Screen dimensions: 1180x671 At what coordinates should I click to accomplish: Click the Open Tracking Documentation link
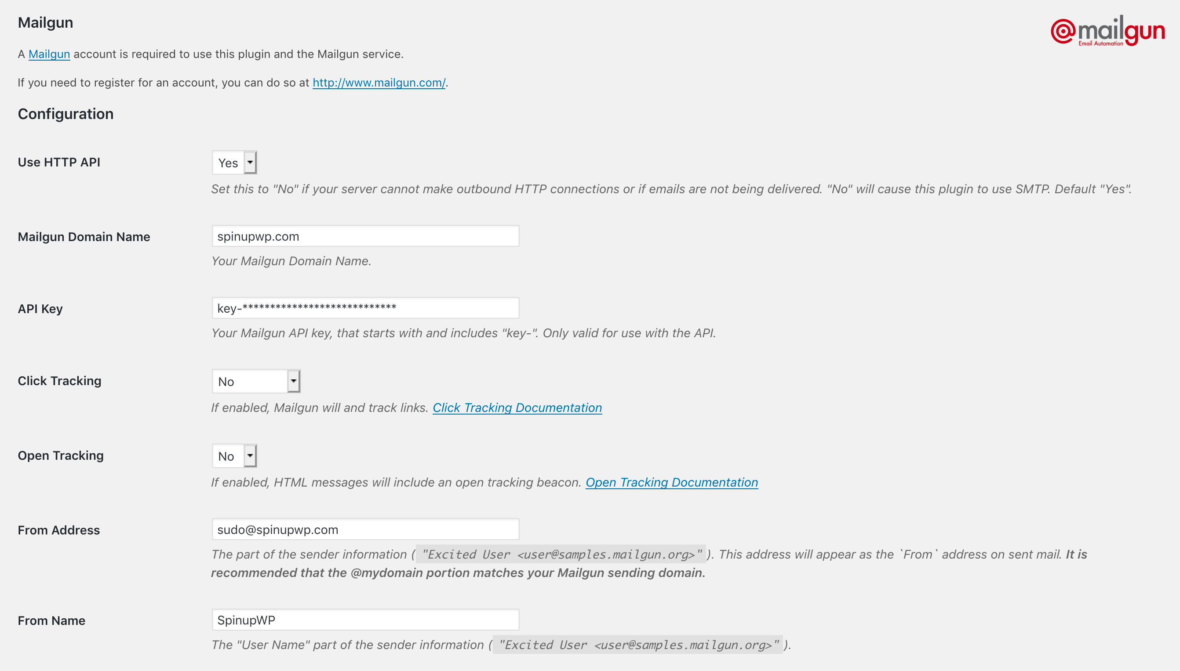pyautogui.click(x=671, y=483)
